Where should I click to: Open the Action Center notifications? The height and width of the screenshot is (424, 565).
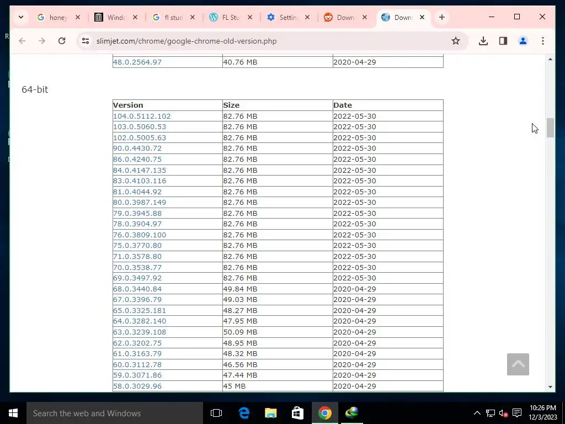click(517, 413)
